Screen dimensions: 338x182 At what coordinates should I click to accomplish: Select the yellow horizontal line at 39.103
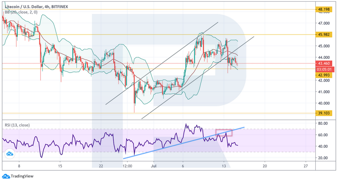tap(159, 113)
